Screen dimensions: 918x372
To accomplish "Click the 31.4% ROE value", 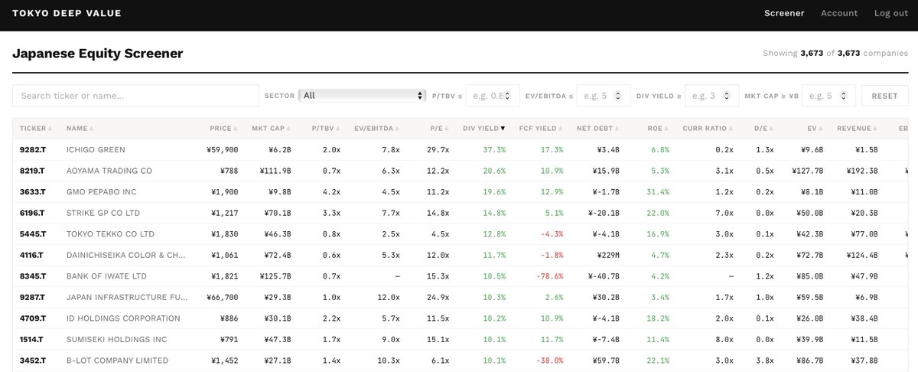I will coord(658,191).
